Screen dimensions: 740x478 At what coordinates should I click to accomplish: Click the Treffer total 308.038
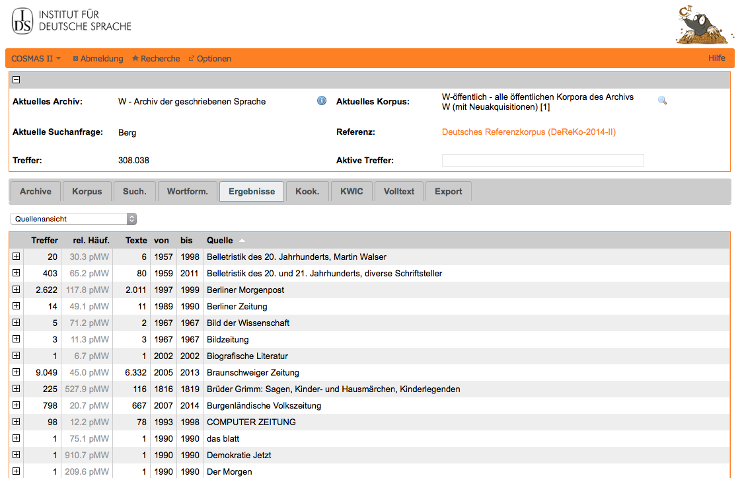(133, 161)
